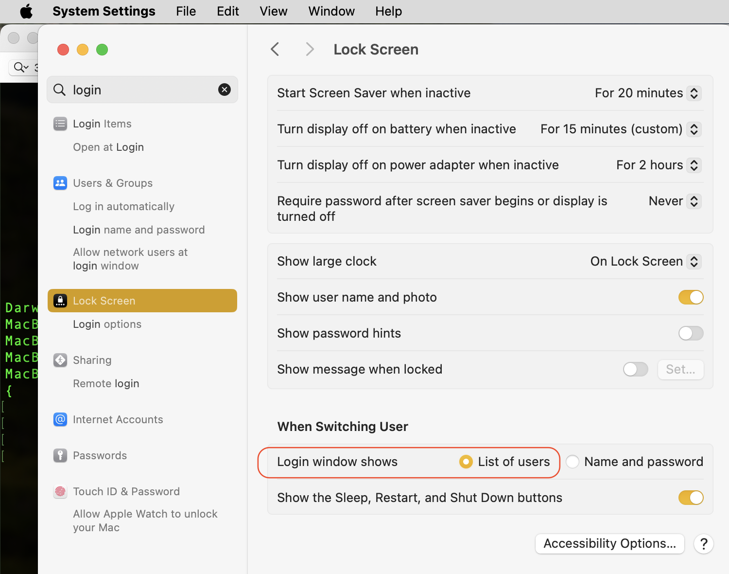The height and width of the screenshot is (574, 729).
Task: Turn on Show message when locked
Action: coord(636,369)
